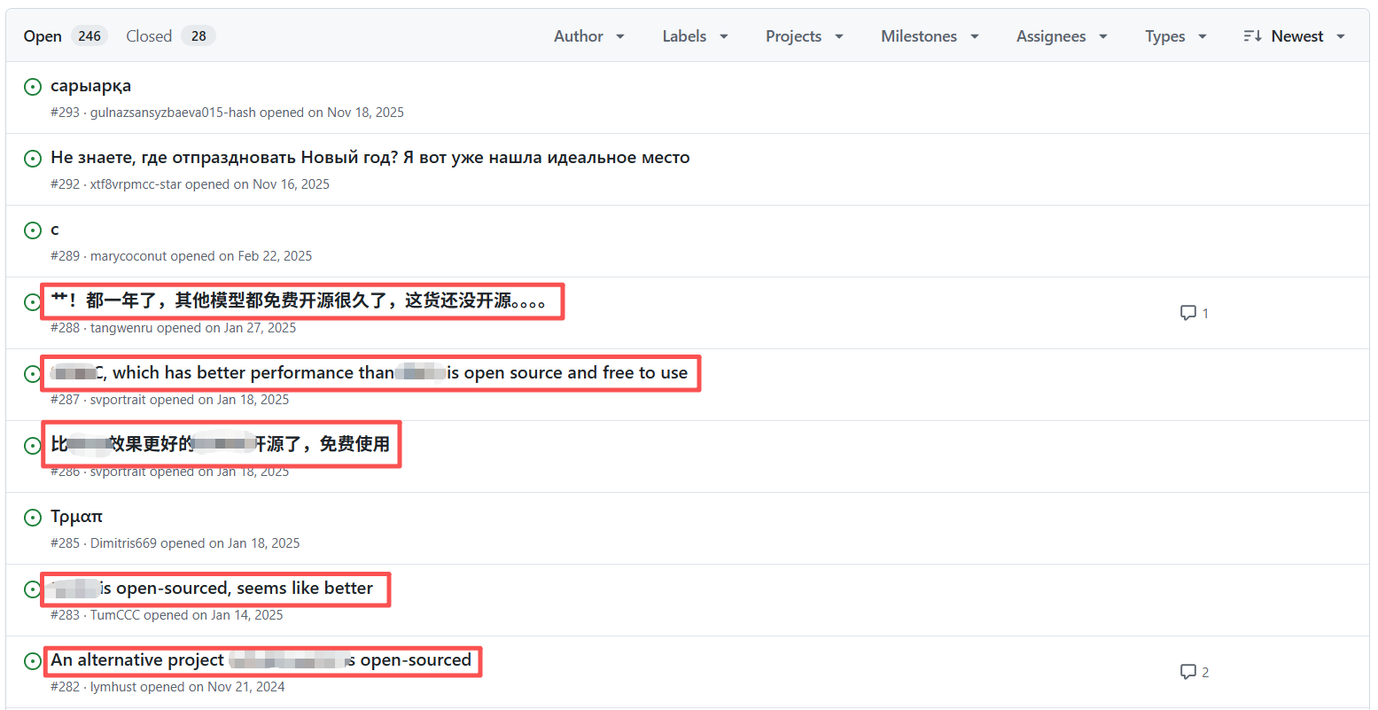
Task: Open the issue titled сарыарқа
Action: [90, 86]
